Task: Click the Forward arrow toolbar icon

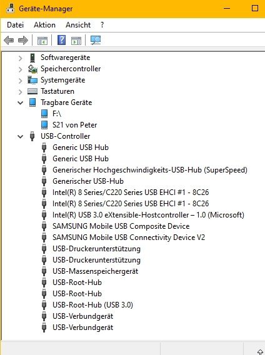Action: pyautogui.click(x=23, y=41)
